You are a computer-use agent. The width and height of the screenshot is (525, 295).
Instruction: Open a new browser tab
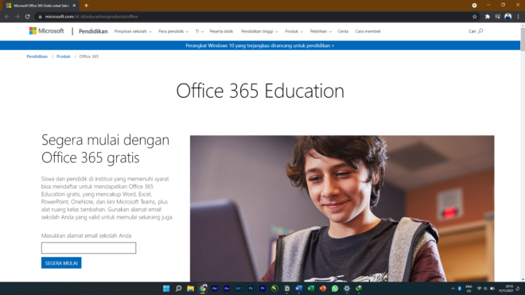click(x=86, y=6)
